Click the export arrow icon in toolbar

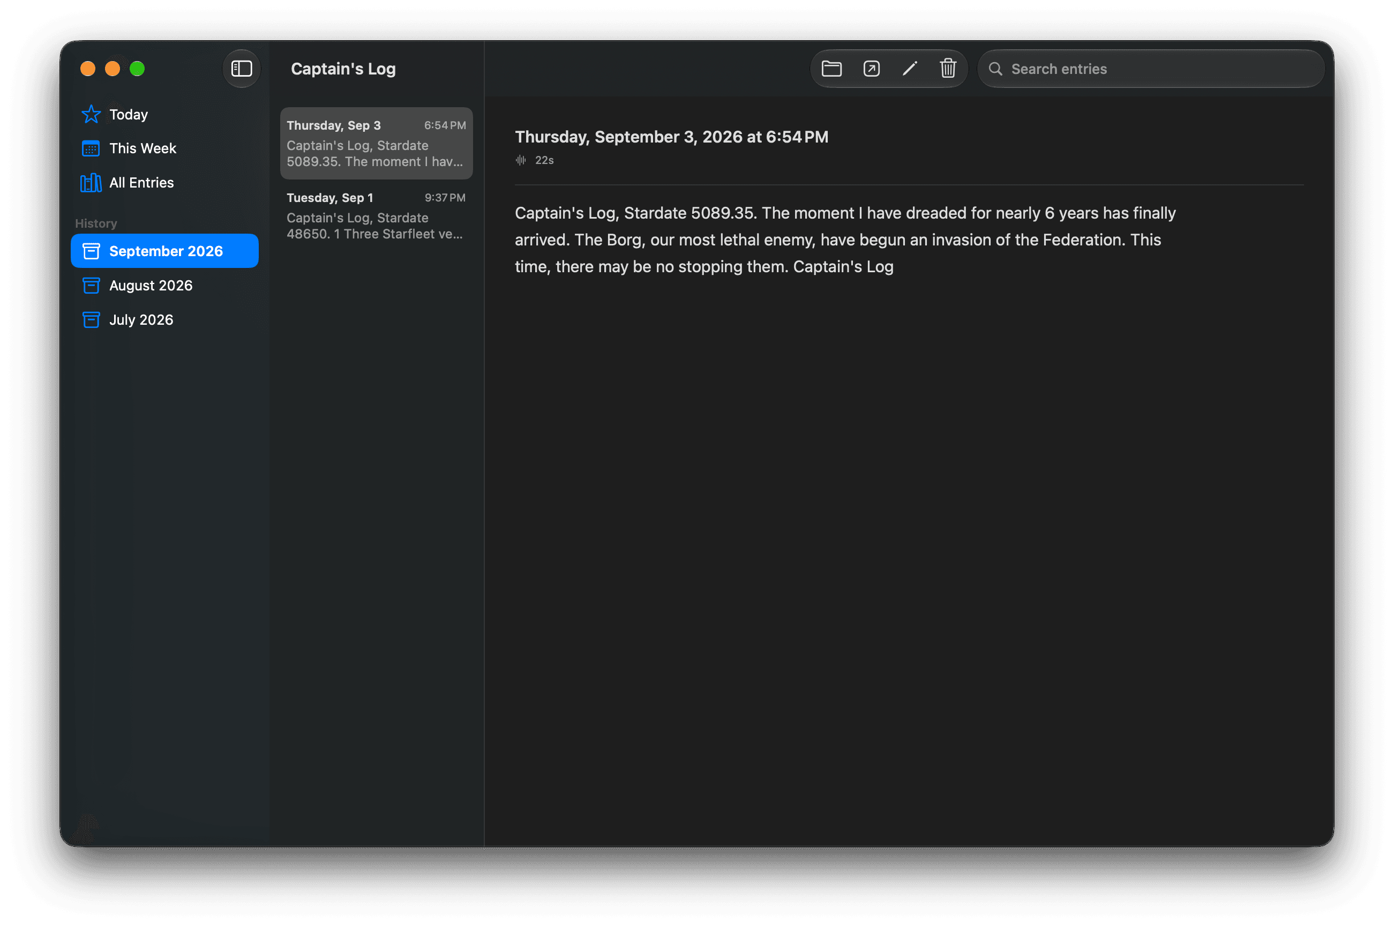coord(871,69)
